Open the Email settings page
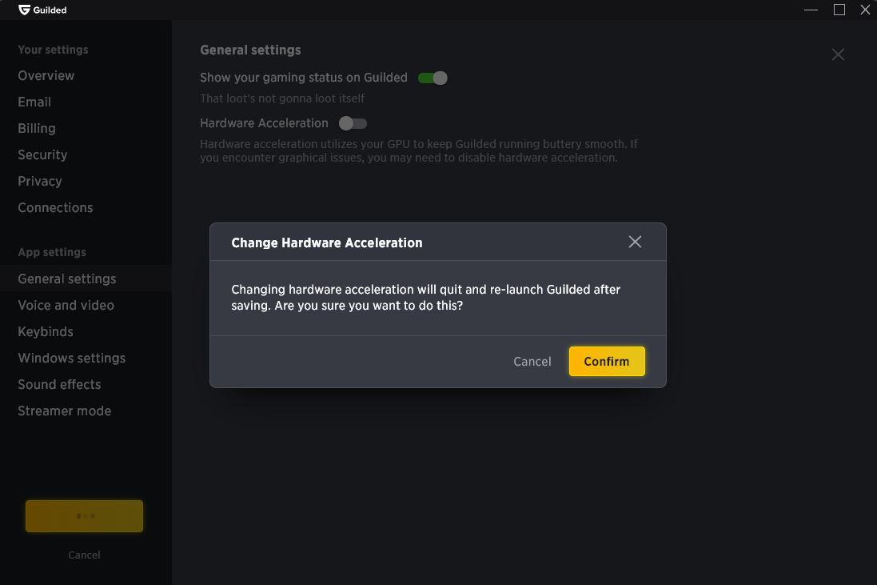The width and height of the screenshot is (877, 585). pyautogui.click(x=34, y=102)
